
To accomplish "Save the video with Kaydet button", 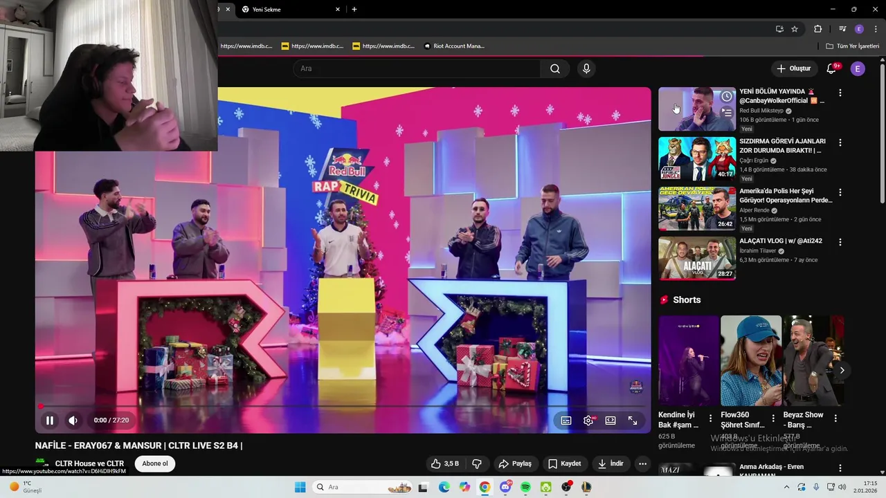I will [565, 463].
